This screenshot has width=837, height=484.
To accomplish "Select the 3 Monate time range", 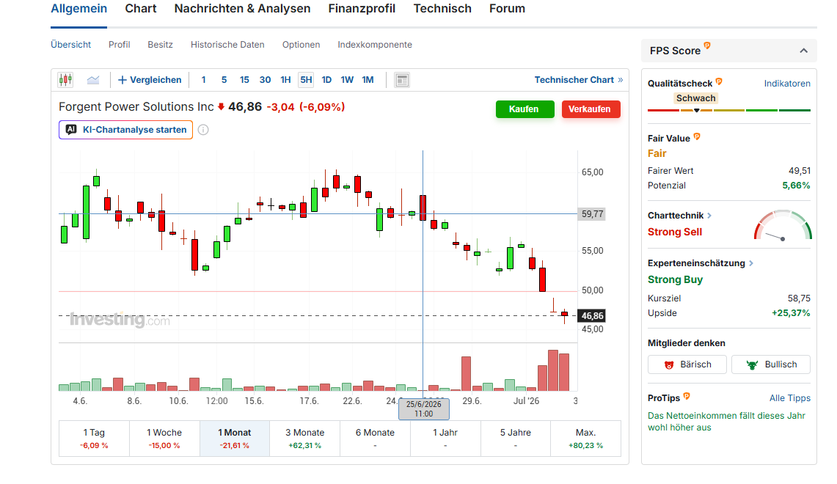I will tap(305, 439).
